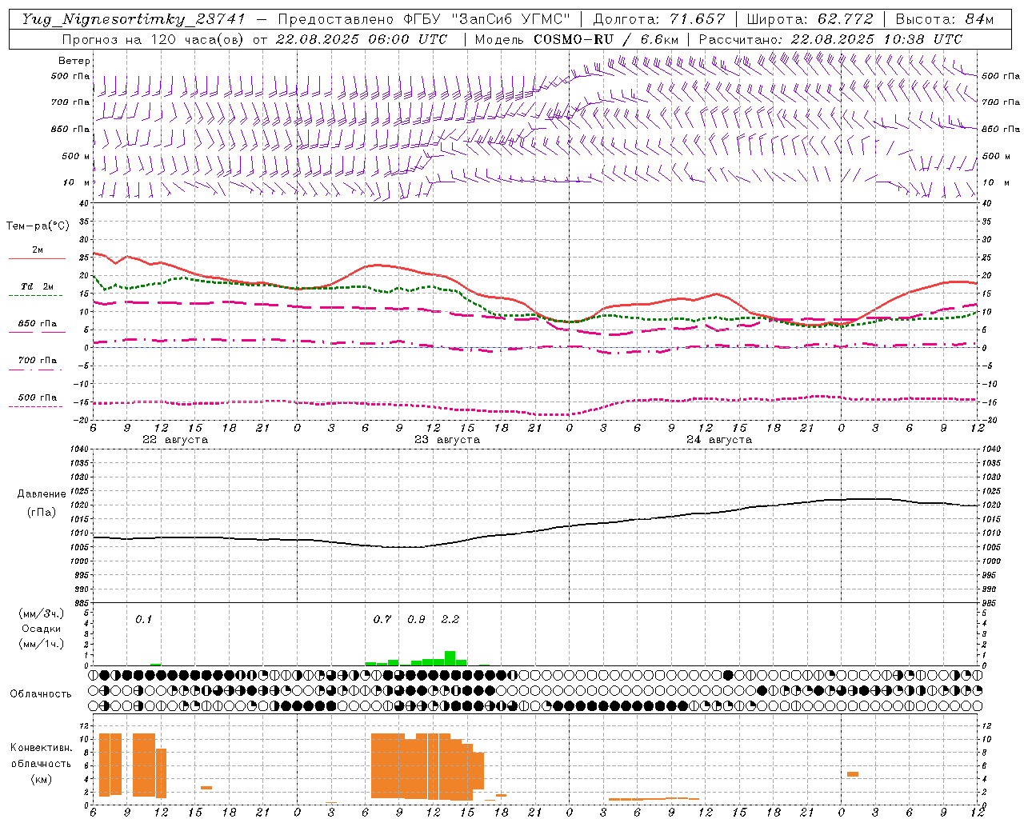The height and width of the screenshot is (819, 1024).
Task: Click the Рассчитано: 22.08.2025 10:38 UTC text
Action: tap(830, 39)
